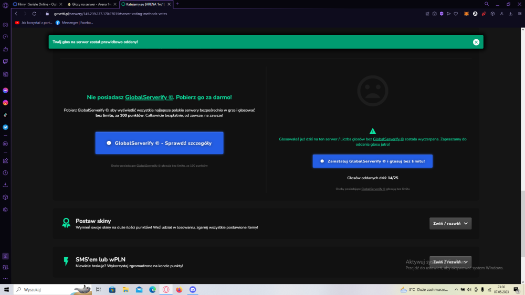Click the tab search magnifier icon

coord(487,4)
